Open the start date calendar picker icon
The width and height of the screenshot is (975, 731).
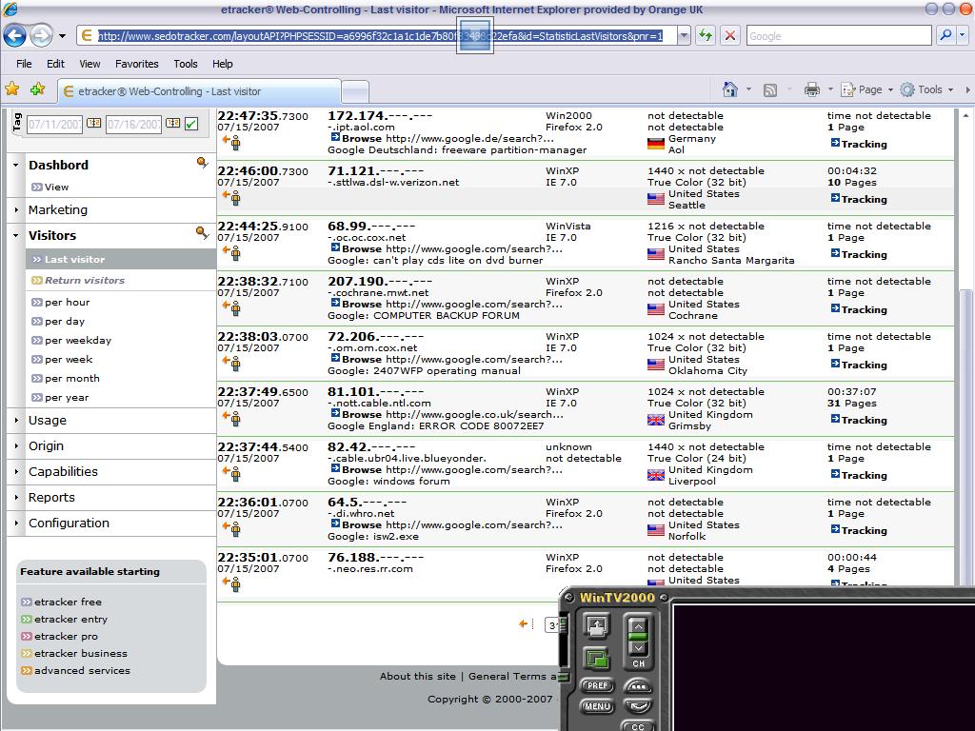[x=93, y=123]
